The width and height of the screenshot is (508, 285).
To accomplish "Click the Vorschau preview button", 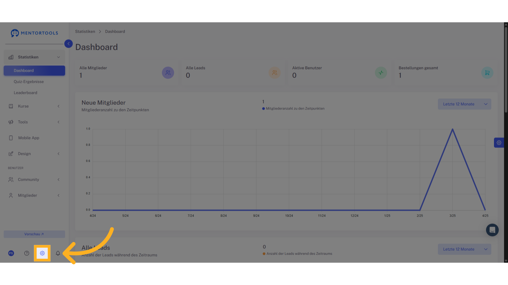I will [34, 234].
